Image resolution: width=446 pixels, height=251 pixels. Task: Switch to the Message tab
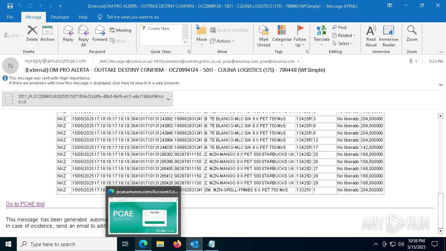coord(33,17)
